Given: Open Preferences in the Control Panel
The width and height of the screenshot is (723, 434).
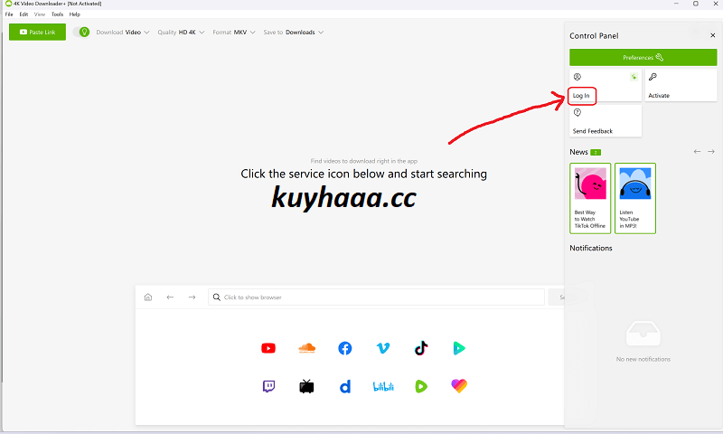Looking at the screenshot, I should [x=643, y=58].
